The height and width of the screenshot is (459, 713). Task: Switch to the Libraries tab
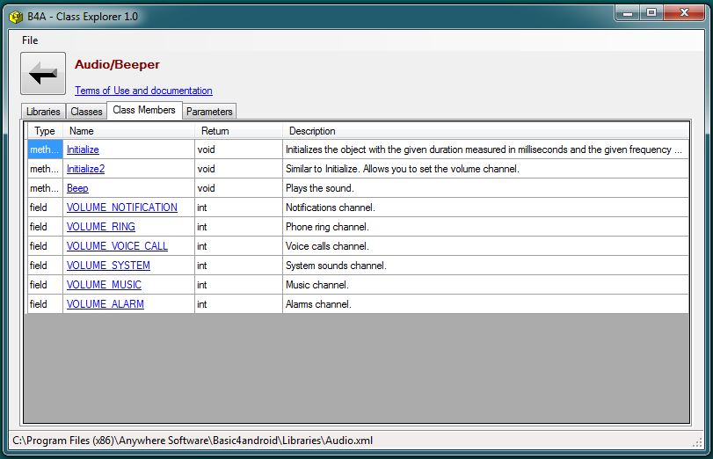tap(43, 112)
